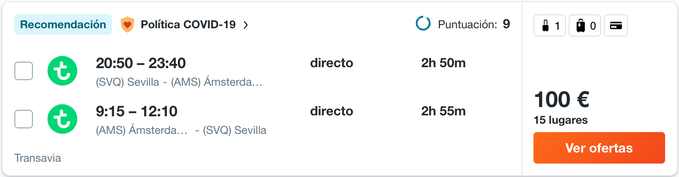
Task: Click the 15 lugares availability text
Action: 561,120
